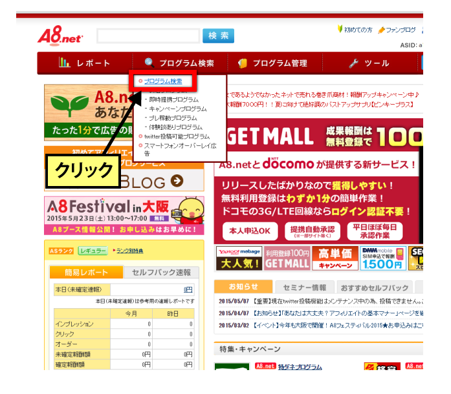
Task: Click the 利用登録100円 GET MALL small banner
Action: tap(287, 258)
